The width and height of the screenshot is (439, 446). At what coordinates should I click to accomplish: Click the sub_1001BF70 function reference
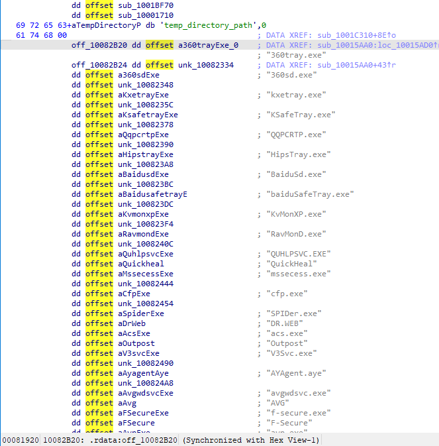pos(146,5)
